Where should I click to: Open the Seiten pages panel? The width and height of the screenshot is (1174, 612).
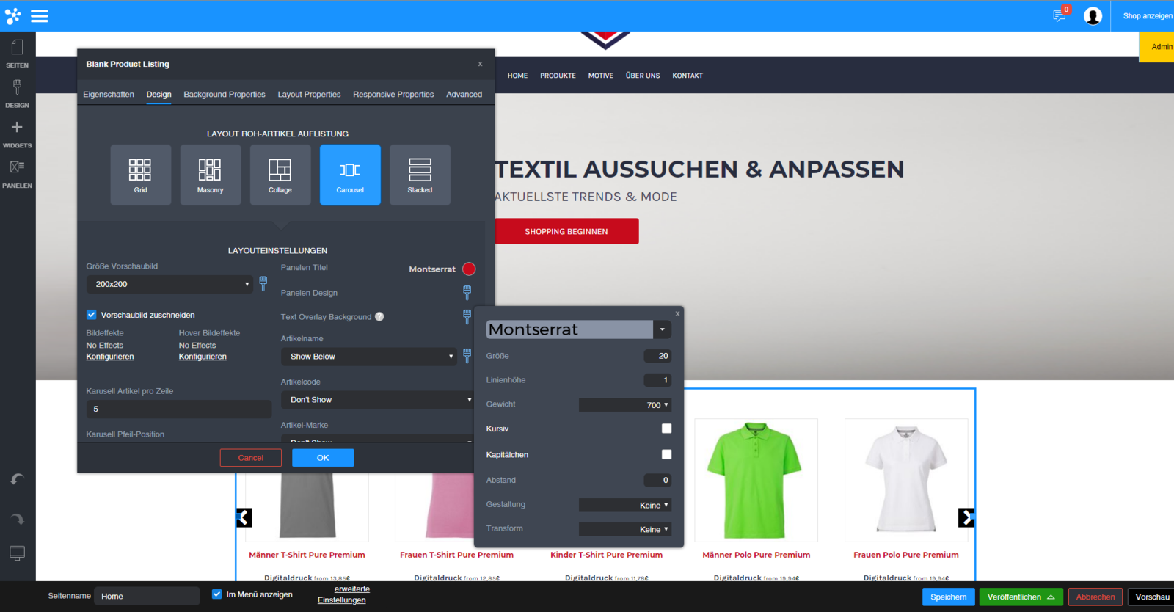17,53
